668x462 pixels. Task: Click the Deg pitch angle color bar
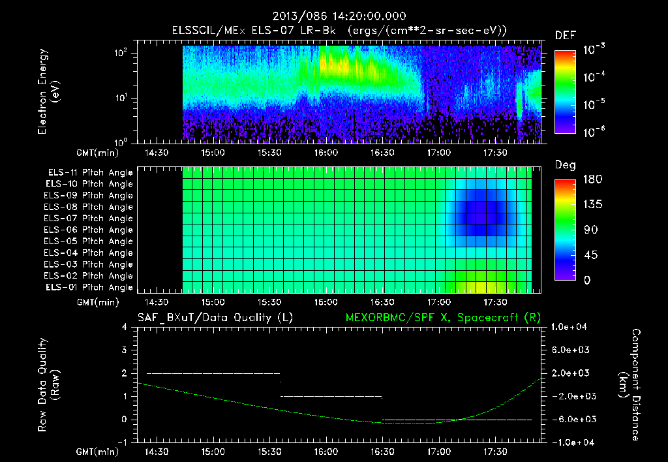[x=565, y=230]
